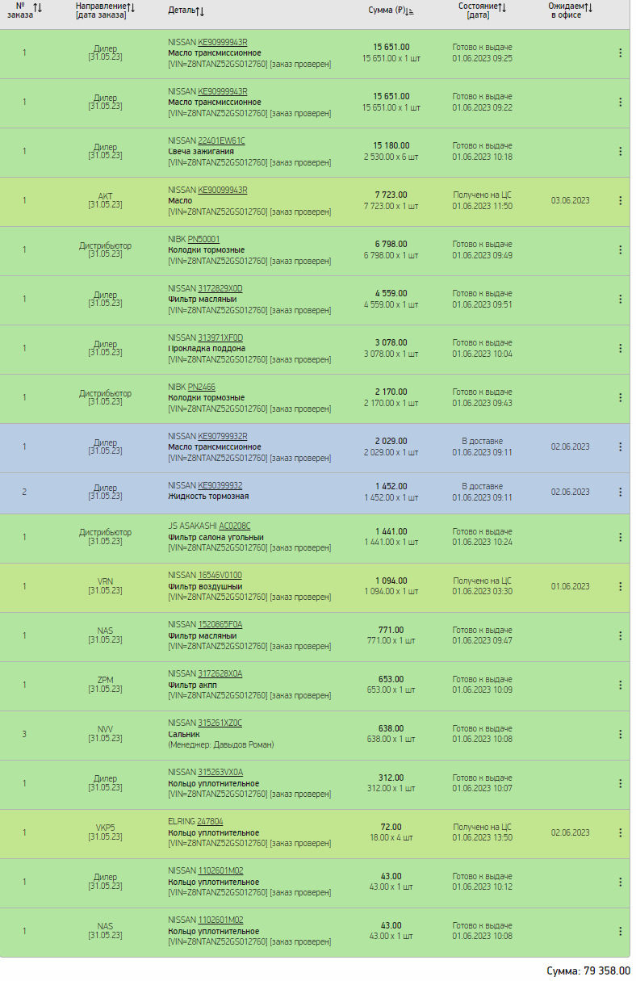Screen dimensions: 636x981
Task: Click direction 'ZPM' cell
Action: click(x=105, y=681)
